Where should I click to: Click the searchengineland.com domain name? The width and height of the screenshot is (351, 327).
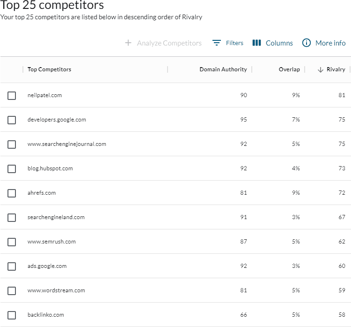[x=56, y=217]
